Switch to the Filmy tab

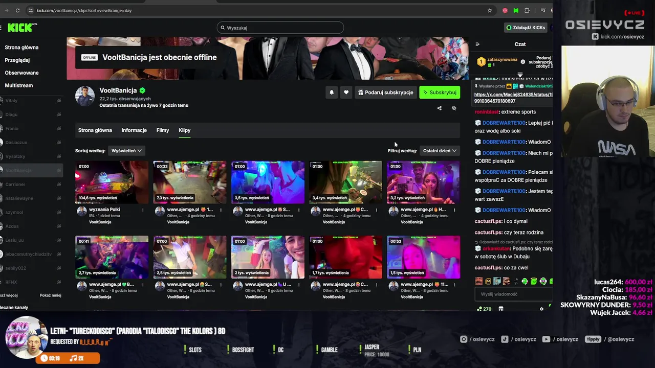pyautogui.click(x=163, y=130)
